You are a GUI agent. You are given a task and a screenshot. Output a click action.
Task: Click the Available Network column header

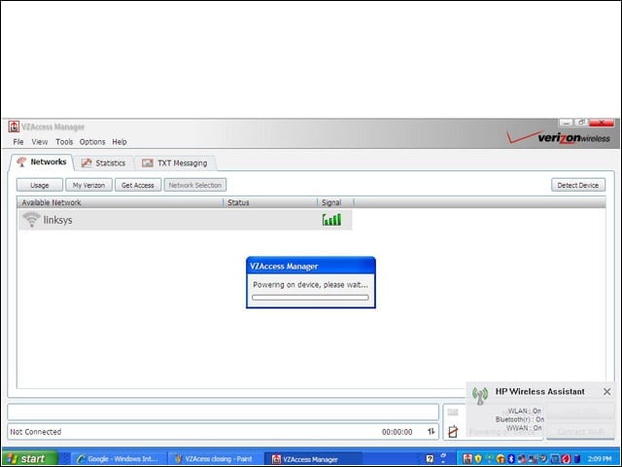point(120,202)
